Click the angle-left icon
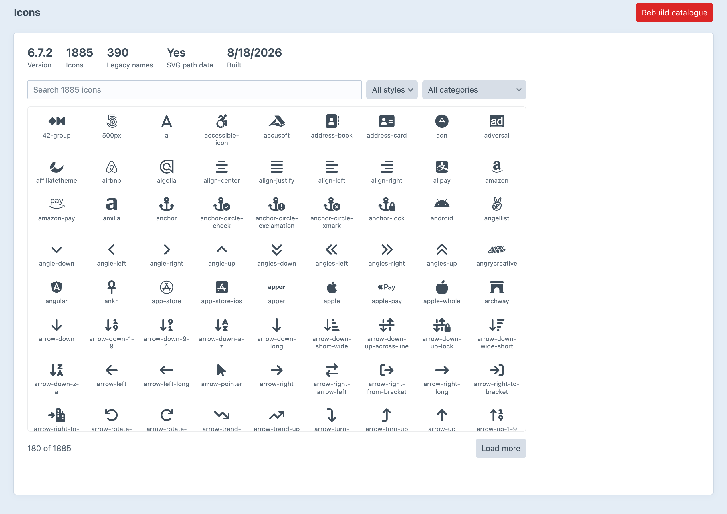The height and width of the screenshot is (514, 727). [112, 250]
